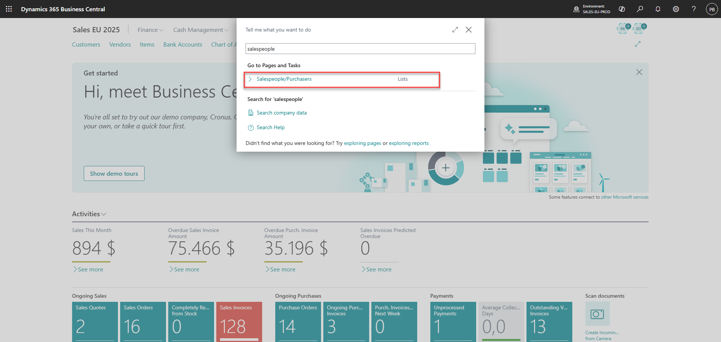Screen dimensions: 721x342
Task: Dismiss the Get started banner
Action: tap(639, 72)
